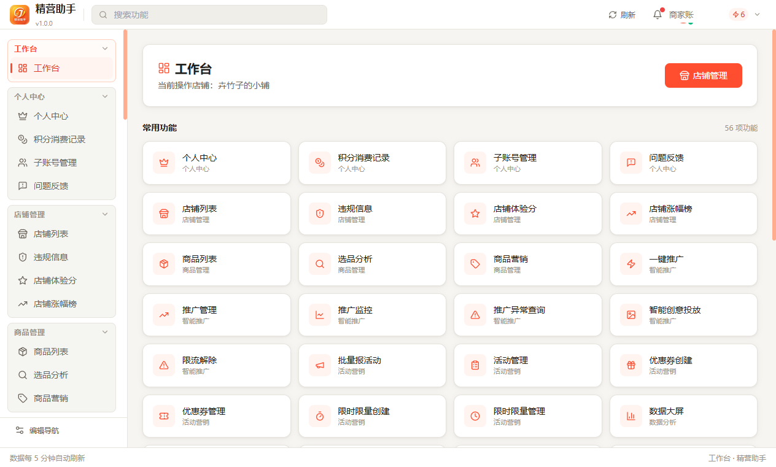This screenshot has height=467, width=776.
Task: Focus the 搜索功能 search field
Action: pyautogui.click(x=209, y=15)
